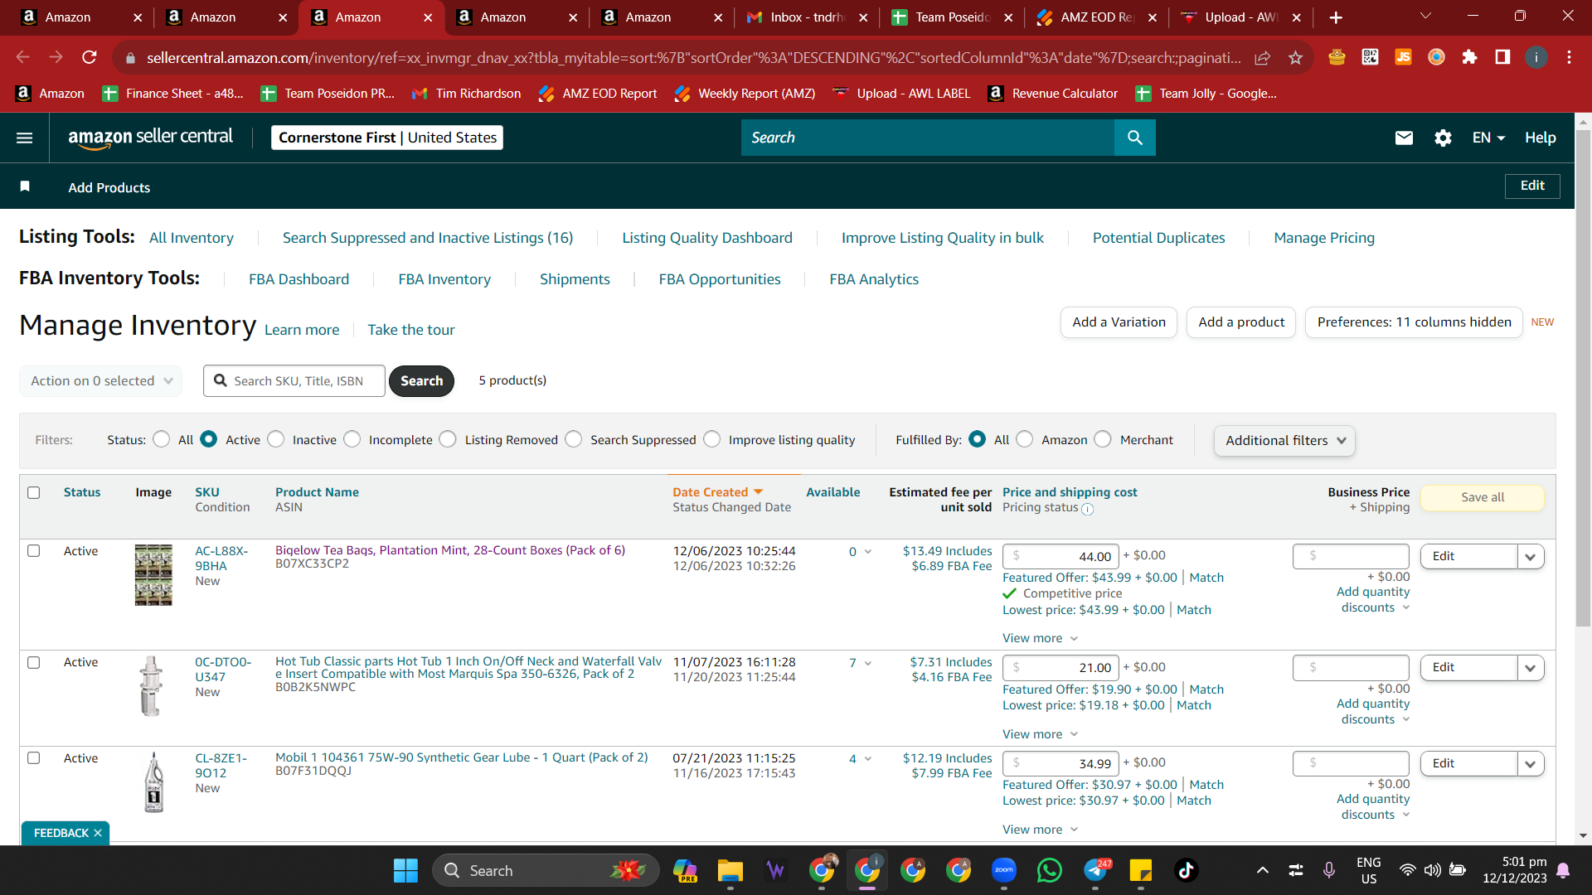Close the FEEDBACK tab with X
This screenshot has height=895, width=1592.
tap(98, 833)
